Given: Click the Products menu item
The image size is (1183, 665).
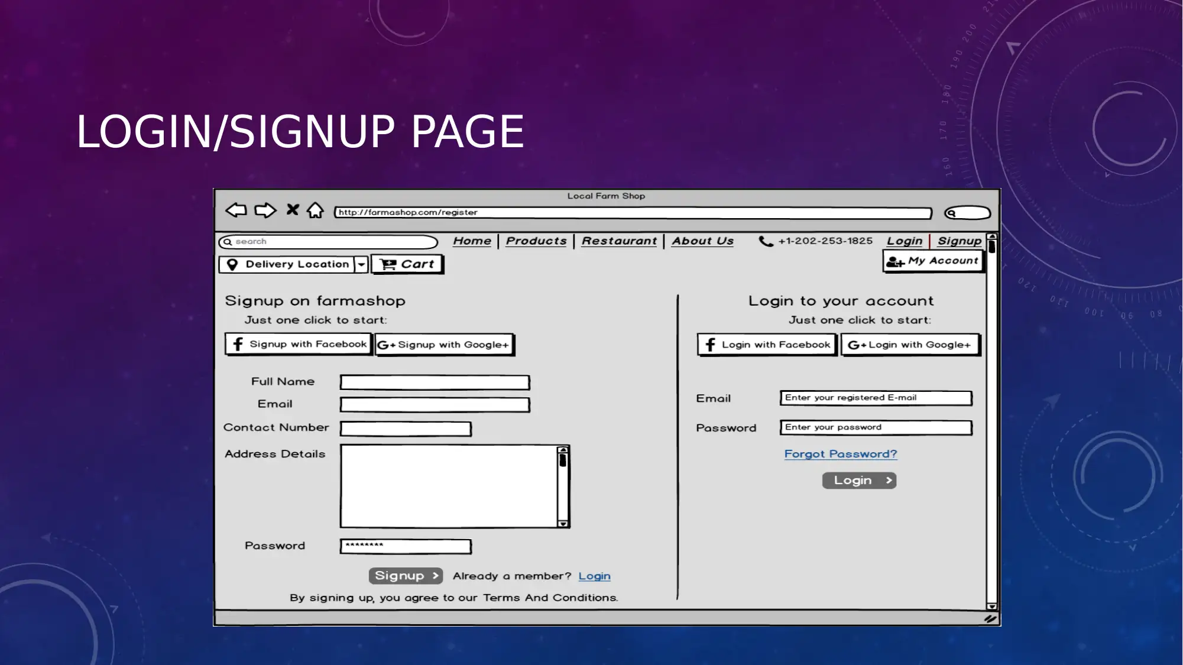Looking at the screenshot, I should coord(536,241).
